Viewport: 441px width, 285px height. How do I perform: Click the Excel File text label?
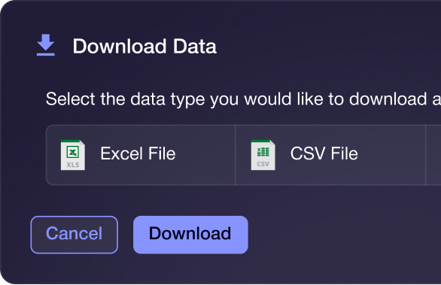[x=138, y=153]
